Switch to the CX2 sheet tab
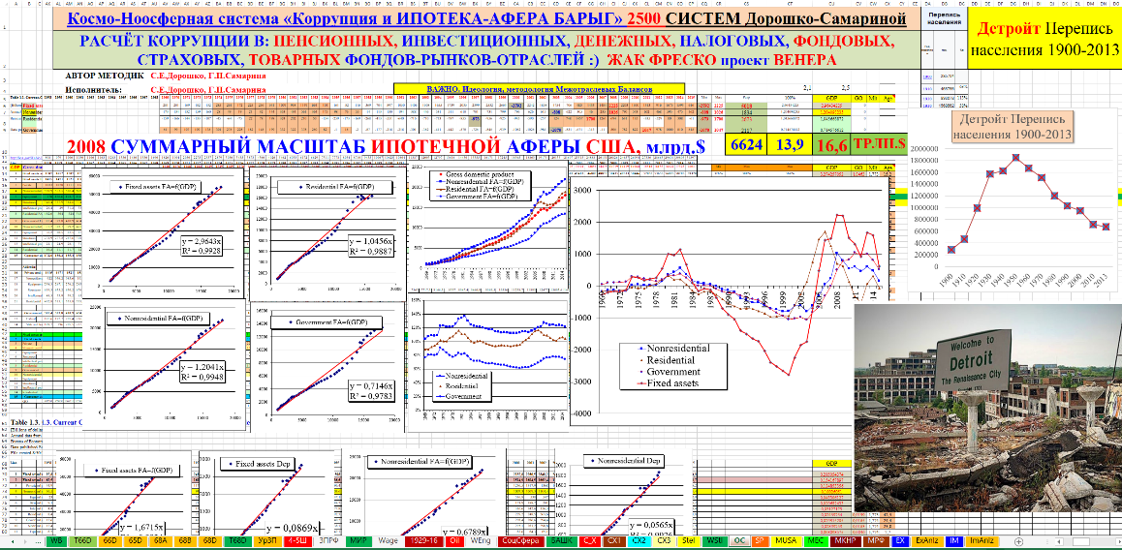Image resolution: width=1122 pixels, height=550 pixels. coord(639,541)
